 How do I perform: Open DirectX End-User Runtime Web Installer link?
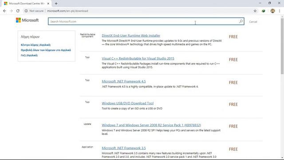point(131,36)
